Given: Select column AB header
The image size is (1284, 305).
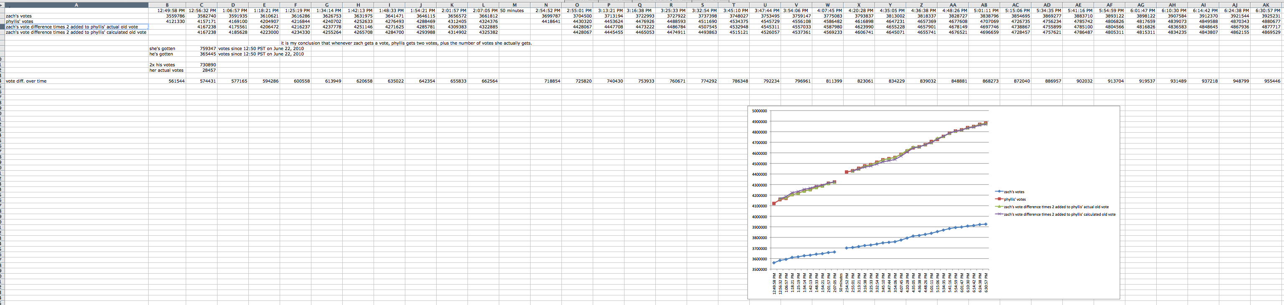Looking at the screenshot, I should [x=983, y=5].
